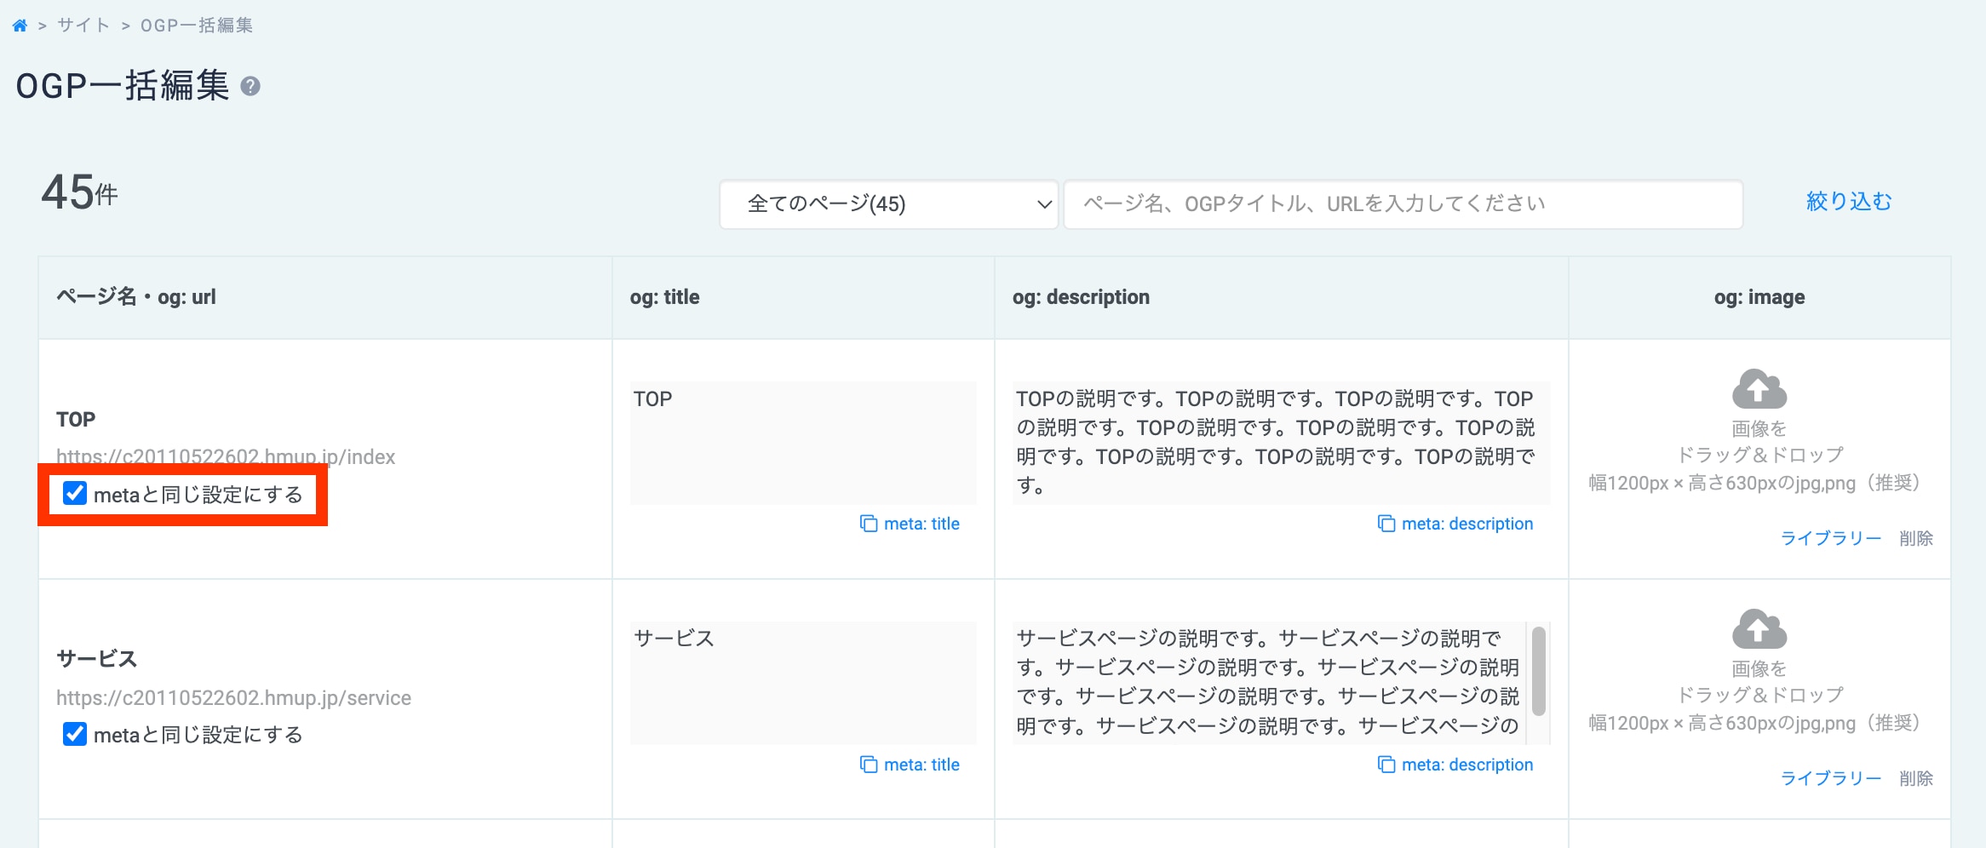Viewport: 1986px width, 848px height.
Task: Click the copy icon beside meta: title in TOP row
Action: click(869, 524)
